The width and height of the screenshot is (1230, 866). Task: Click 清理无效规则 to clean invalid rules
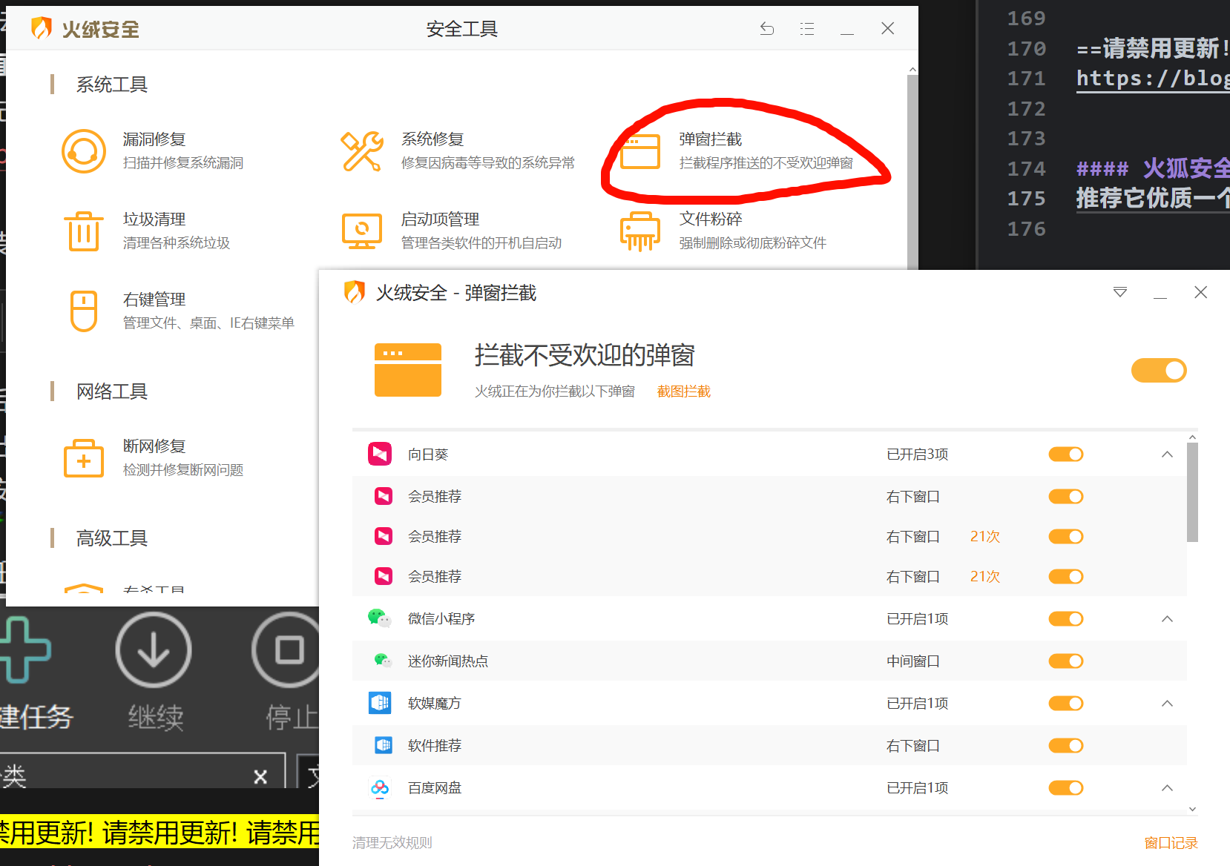[392, 843]
